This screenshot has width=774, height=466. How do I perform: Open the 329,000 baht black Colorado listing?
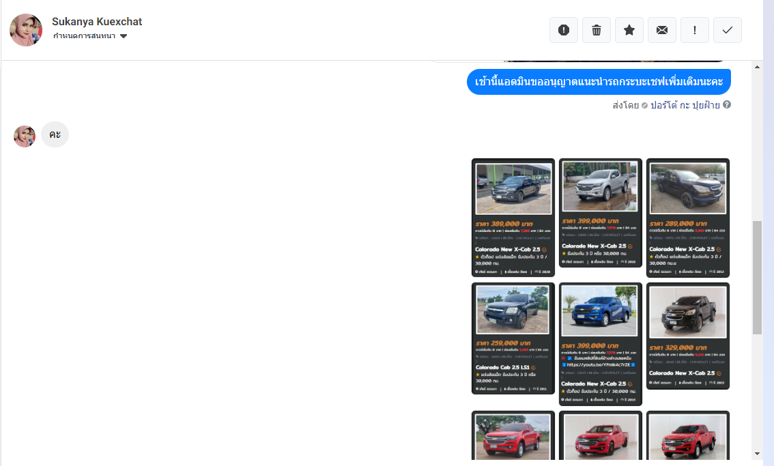688,335
